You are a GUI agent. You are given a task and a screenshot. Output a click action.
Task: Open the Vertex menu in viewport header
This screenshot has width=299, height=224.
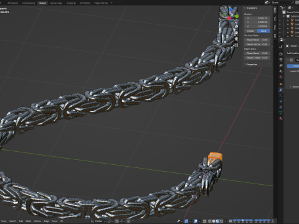point(37,221)
